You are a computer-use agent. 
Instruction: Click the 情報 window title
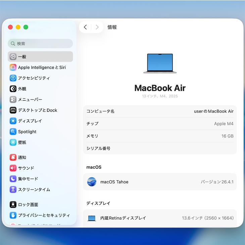(x=112, y=27)
